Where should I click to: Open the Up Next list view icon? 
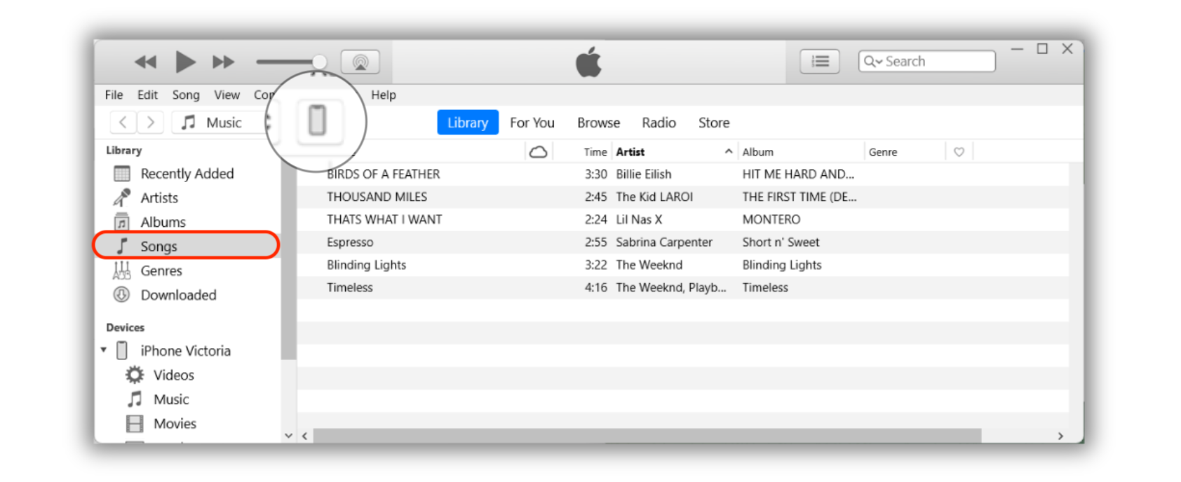820,62
